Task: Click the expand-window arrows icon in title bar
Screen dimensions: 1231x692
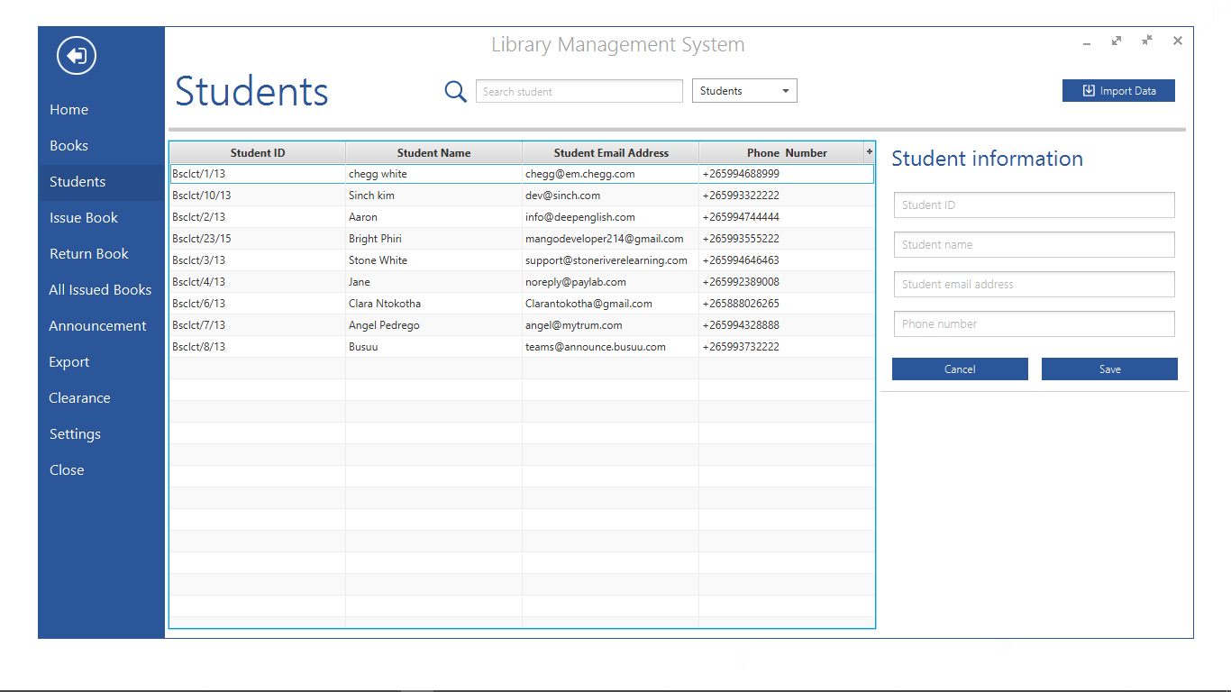Action: pos(1117,41)
